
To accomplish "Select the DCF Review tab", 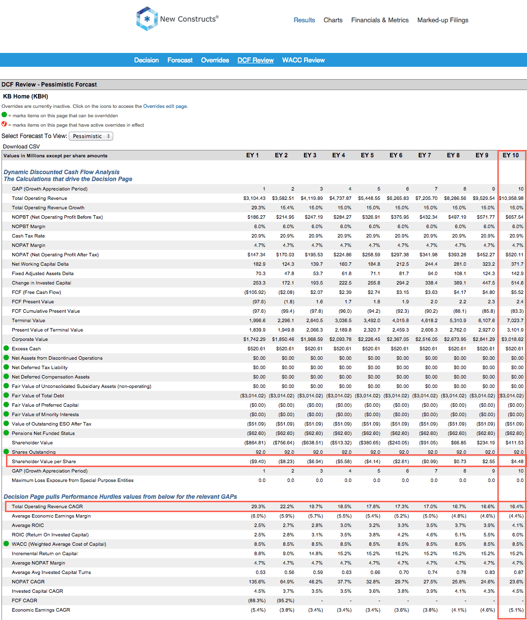I will (x=255, y=60).
